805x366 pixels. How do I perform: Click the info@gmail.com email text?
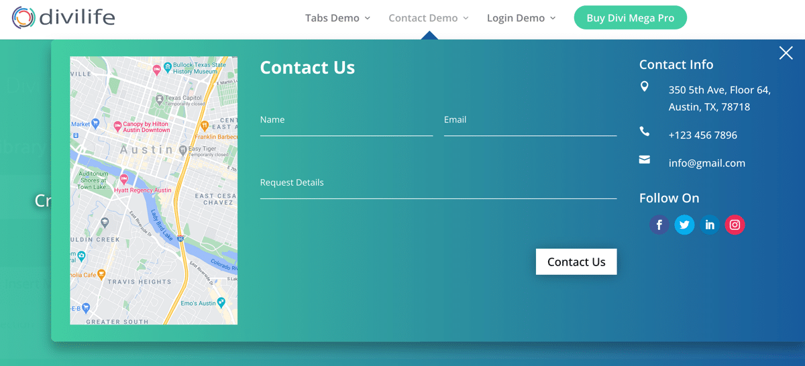coord(707,163)
